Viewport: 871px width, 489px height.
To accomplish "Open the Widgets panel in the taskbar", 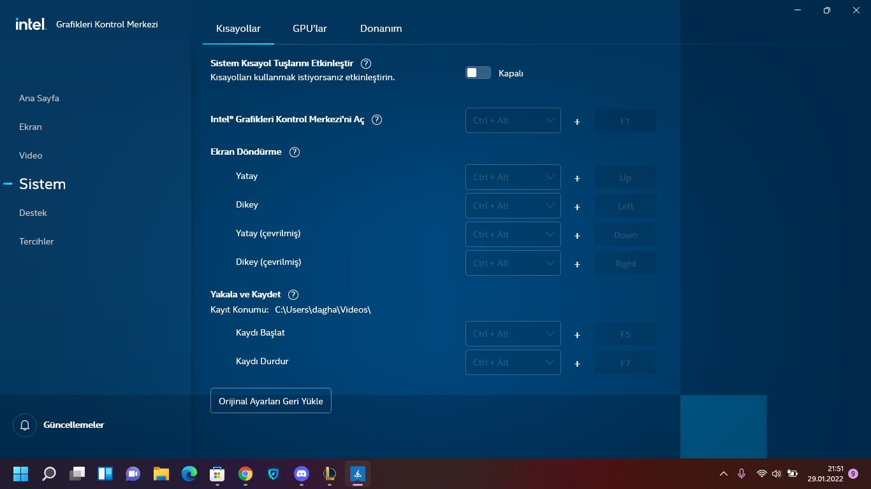I will pos(105,474).
